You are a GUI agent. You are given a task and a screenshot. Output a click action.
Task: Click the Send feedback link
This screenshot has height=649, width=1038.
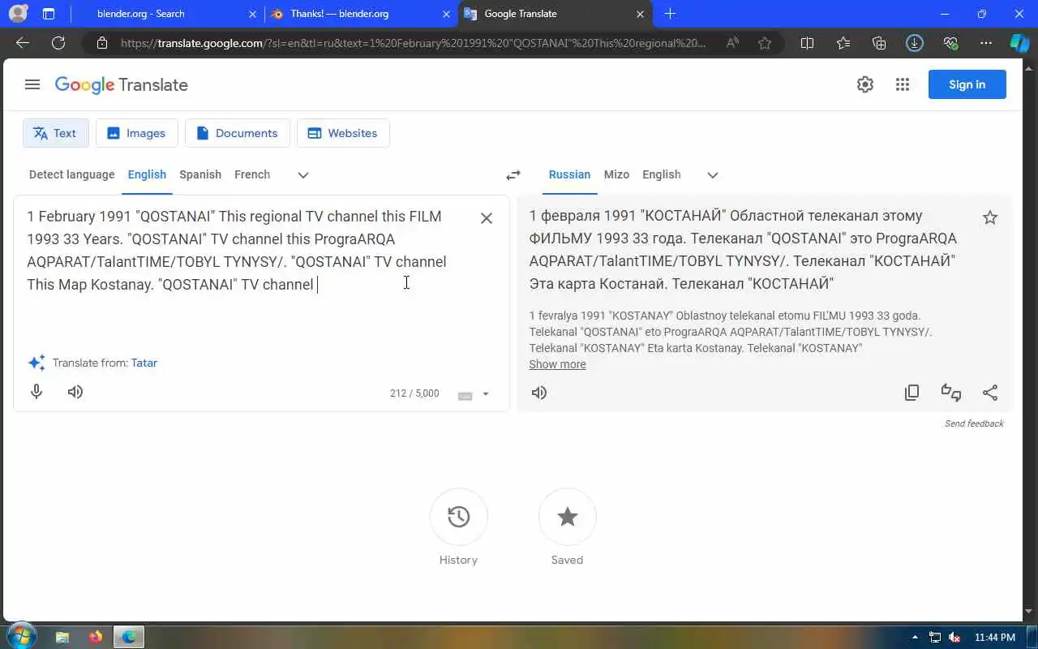coord(974,423)
